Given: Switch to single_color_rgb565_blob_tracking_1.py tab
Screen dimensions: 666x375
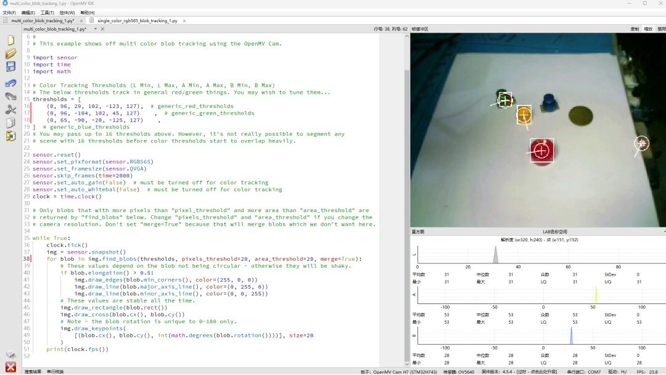Looking at the screenshot, I should pos(137,20).
